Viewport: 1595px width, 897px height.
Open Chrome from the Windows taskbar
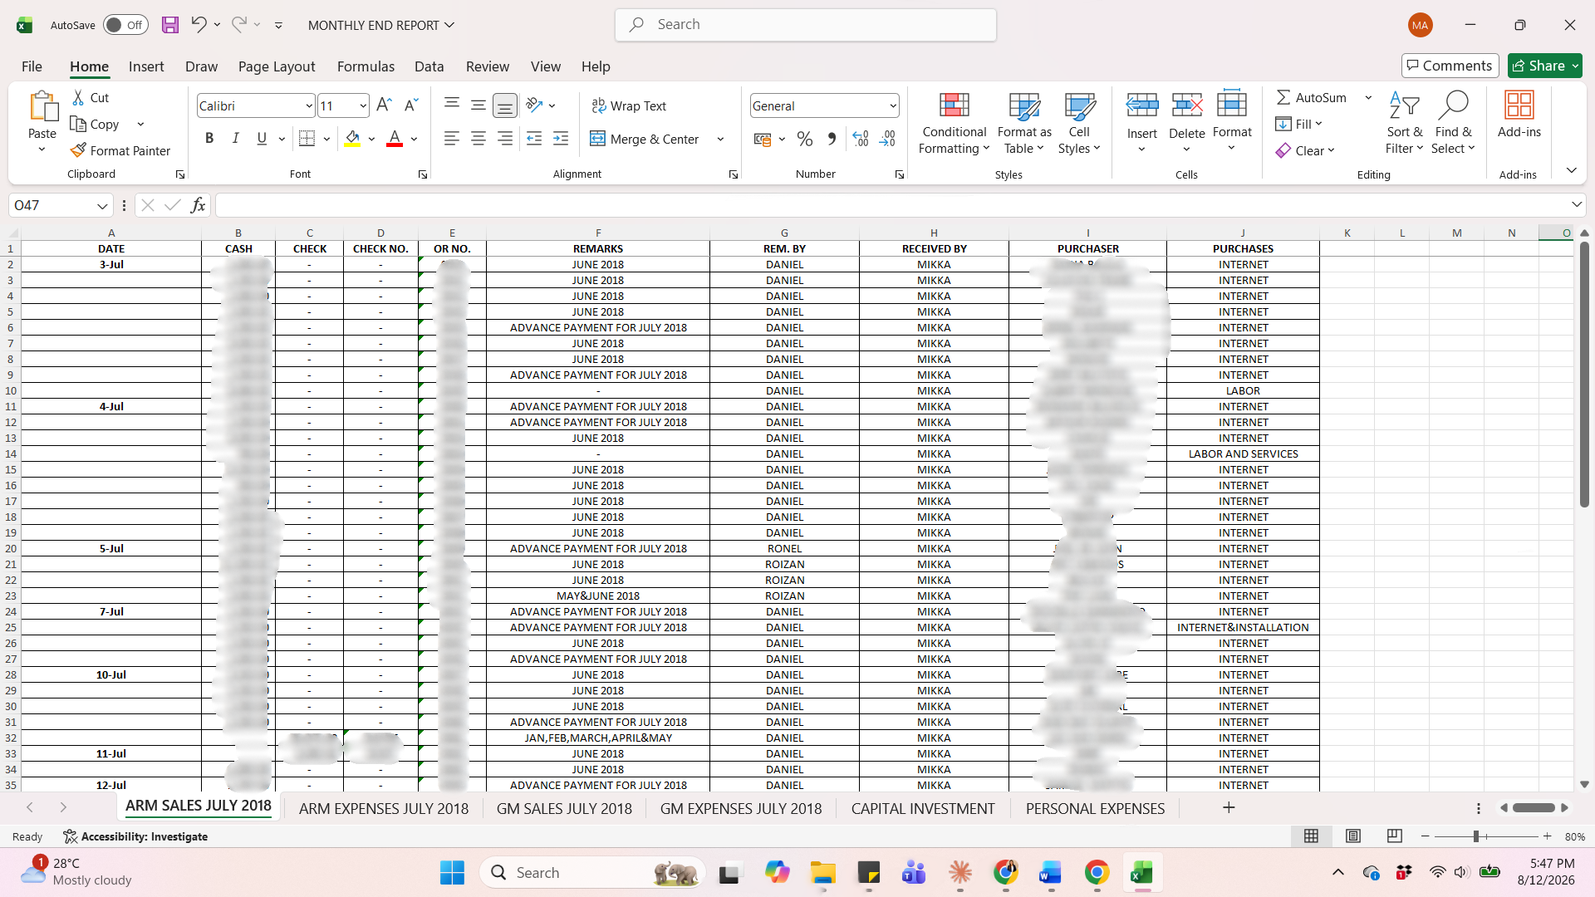tap(1097, 873)
